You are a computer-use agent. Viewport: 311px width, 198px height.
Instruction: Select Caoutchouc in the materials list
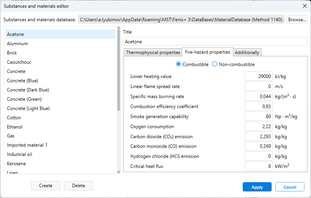click(x=60, y=62)
